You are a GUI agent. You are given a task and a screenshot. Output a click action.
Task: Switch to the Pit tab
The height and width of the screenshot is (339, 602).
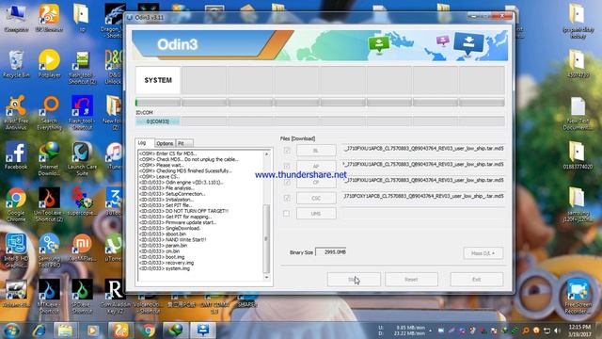click(x=184, y=143)
